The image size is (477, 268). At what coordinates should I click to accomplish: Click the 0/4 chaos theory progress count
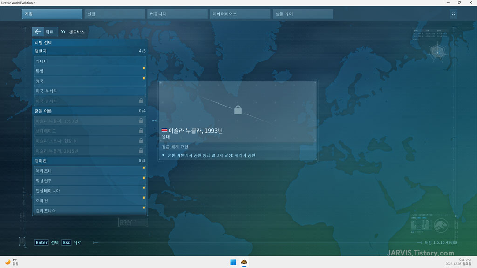142,111
